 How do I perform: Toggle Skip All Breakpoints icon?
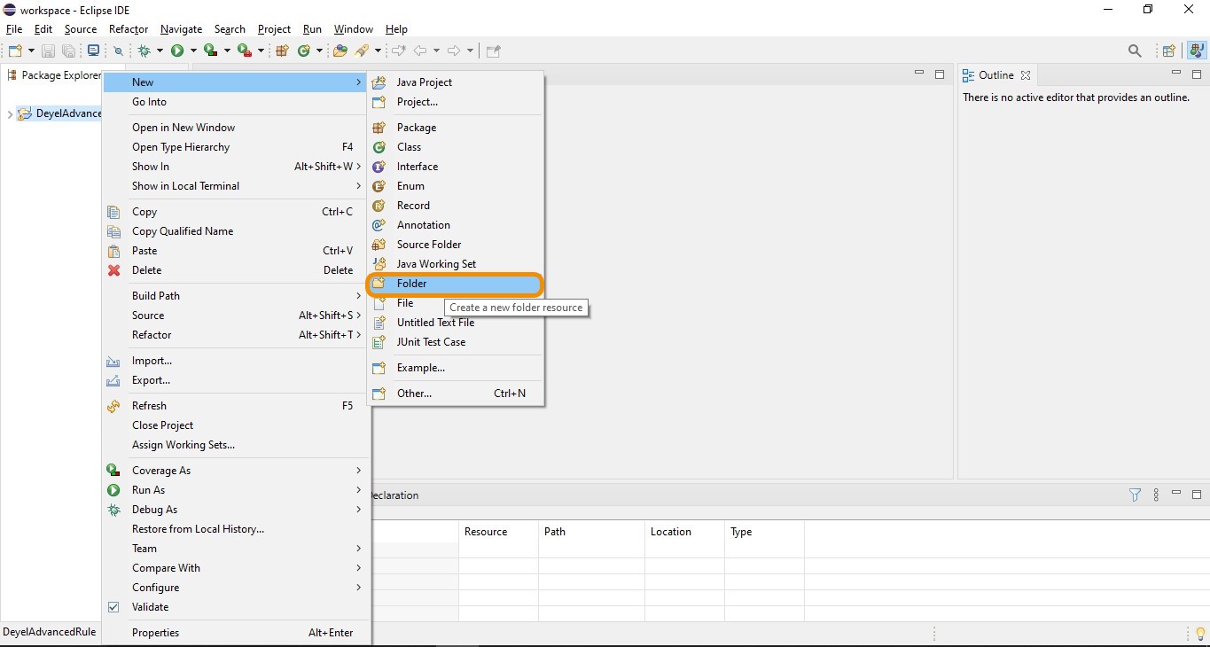tap(118, 51)
